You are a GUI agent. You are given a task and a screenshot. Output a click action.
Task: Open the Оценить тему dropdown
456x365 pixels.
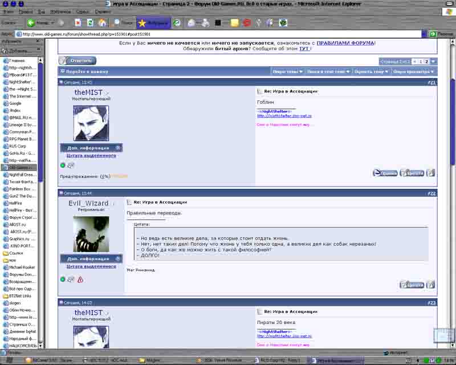pyautogui.click(x=371, y=72)
